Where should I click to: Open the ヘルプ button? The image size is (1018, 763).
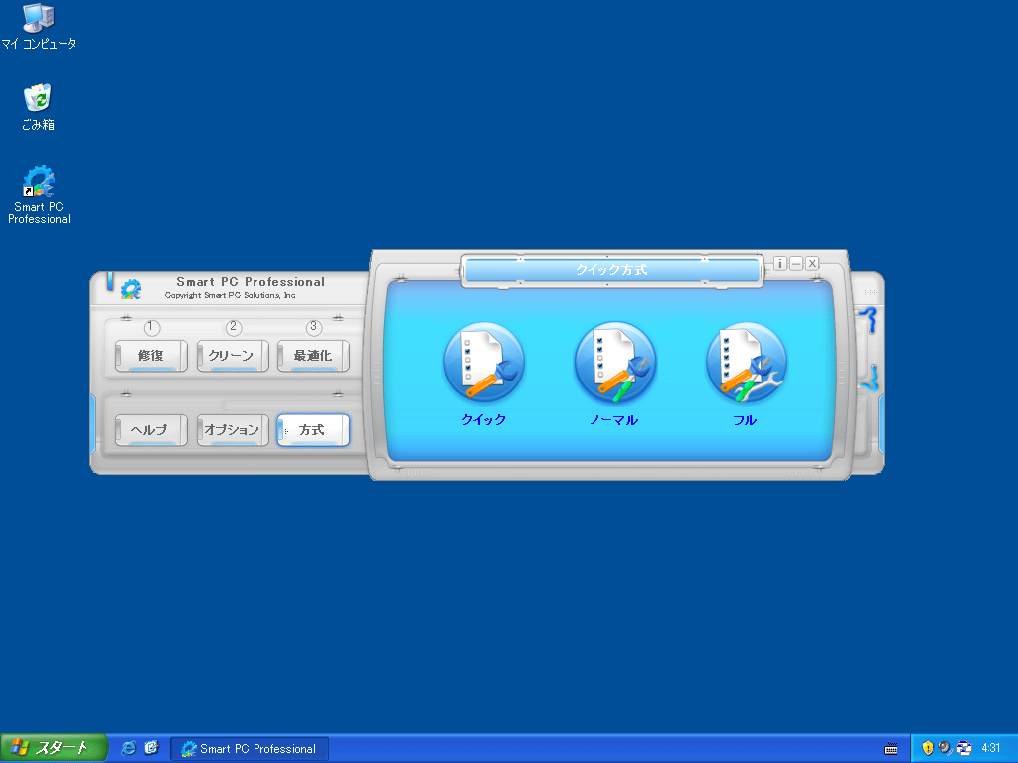(151, 430)
